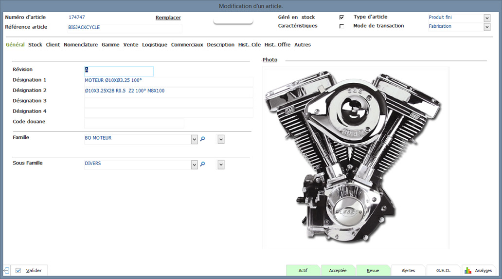Click the engine photo thumbnail
The width and height of the screenshot is (502, 279).
(x=356, y=158)
